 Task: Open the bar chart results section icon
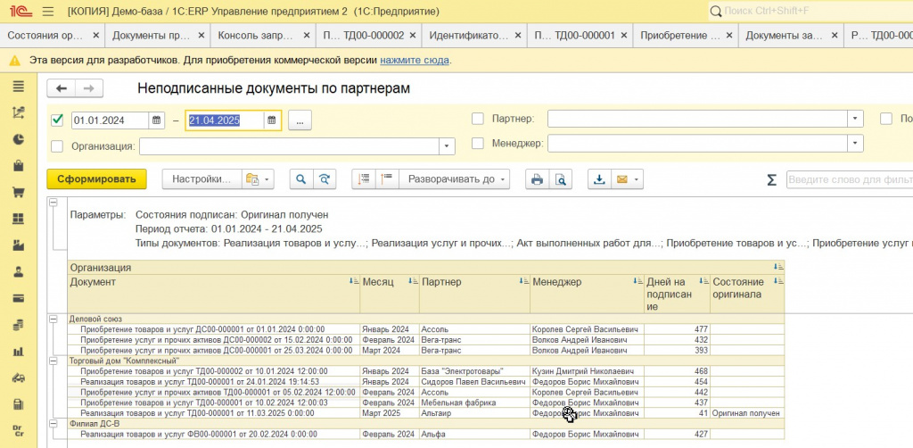[18, 352]
